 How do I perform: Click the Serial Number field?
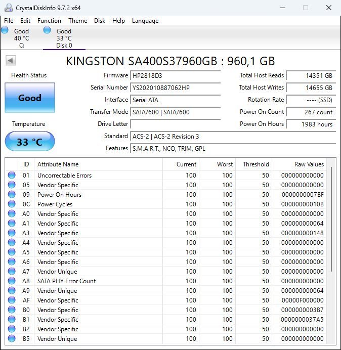click(175, 88)
